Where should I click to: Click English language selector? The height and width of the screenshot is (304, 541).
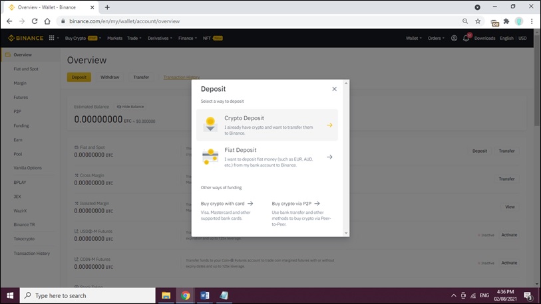pos(506,38)
